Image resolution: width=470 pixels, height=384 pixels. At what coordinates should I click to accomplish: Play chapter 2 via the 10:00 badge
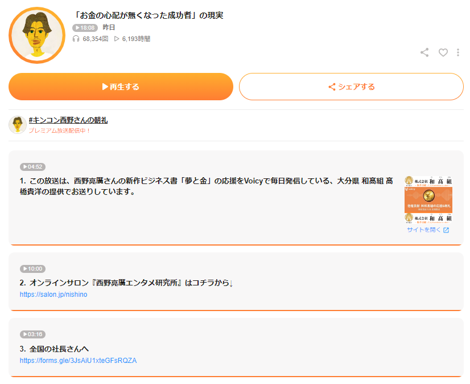coord(32,269)
